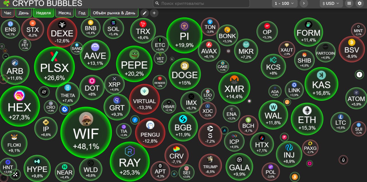Viewport: 367px width, 182px height.
Task: Click the HTX bubble
Action: (x=262, y=144)
